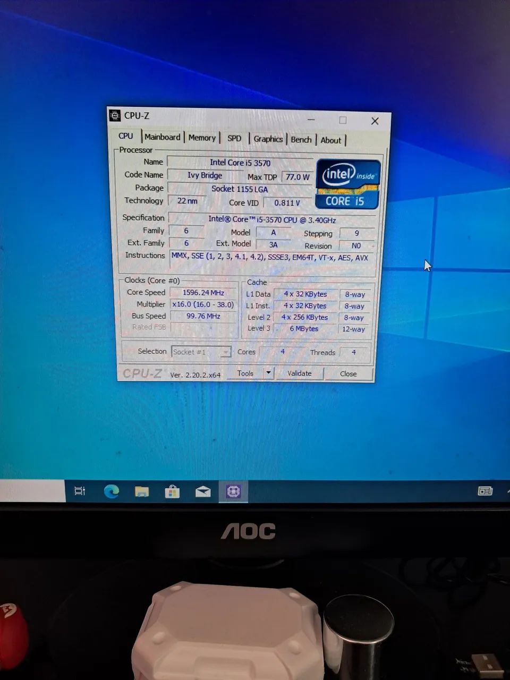
Task: Click the Technology value 22 nm
Action: [x=187, y=201]
